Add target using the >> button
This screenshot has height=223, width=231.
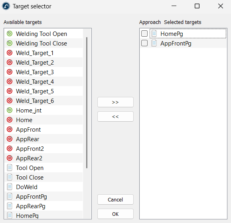115,102
